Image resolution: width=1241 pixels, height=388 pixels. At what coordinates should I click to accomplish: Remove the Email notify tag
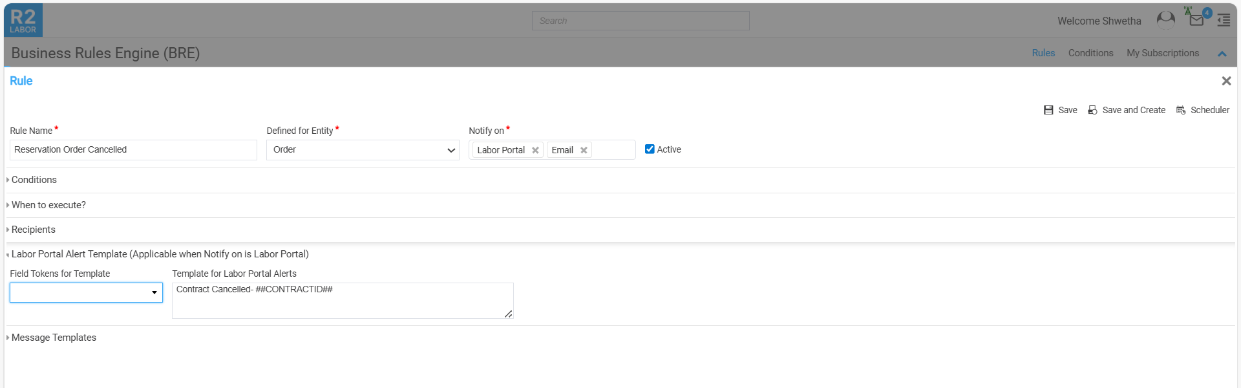click(584, 150)
